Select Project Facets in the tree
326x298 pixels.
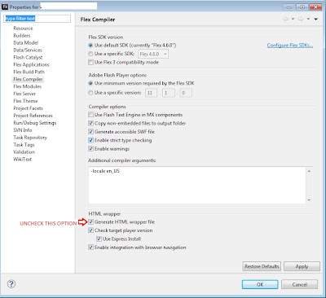pyautogui.click(x=29, y=108)
